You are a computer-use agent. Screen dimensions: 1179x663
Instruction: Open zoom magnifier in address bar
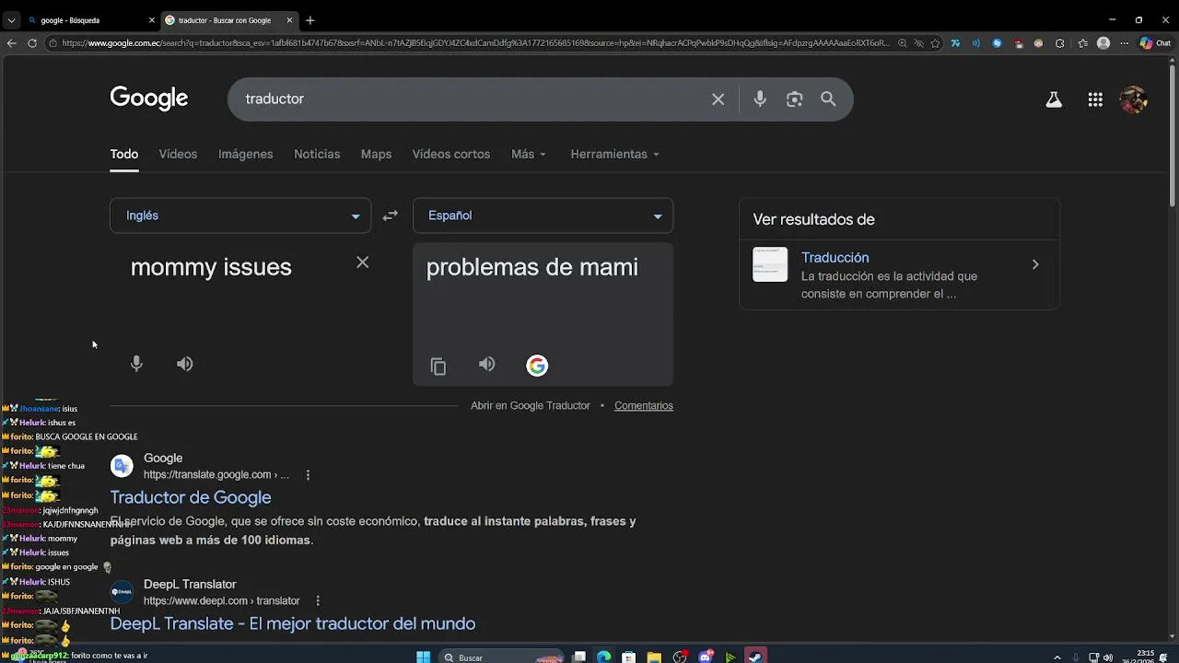click(902, 43)
